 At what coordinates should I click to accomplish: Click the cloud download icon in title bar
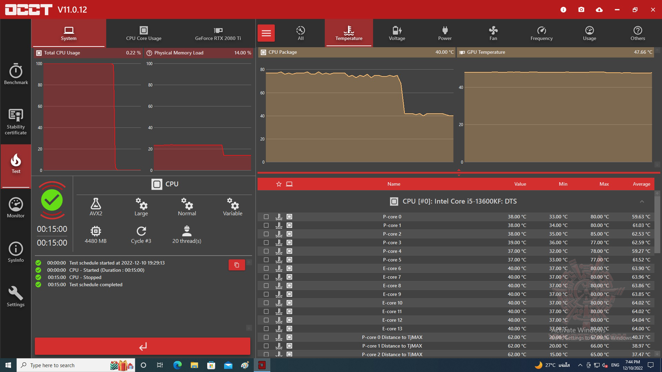pyautogui.click(x=599, y=10)
